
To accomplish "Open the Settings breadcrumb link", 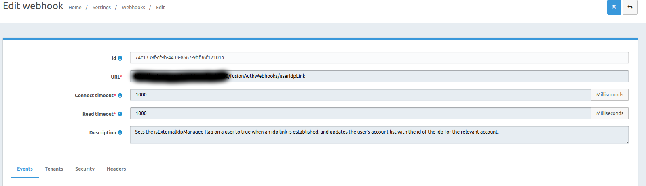I will (101, 8).
